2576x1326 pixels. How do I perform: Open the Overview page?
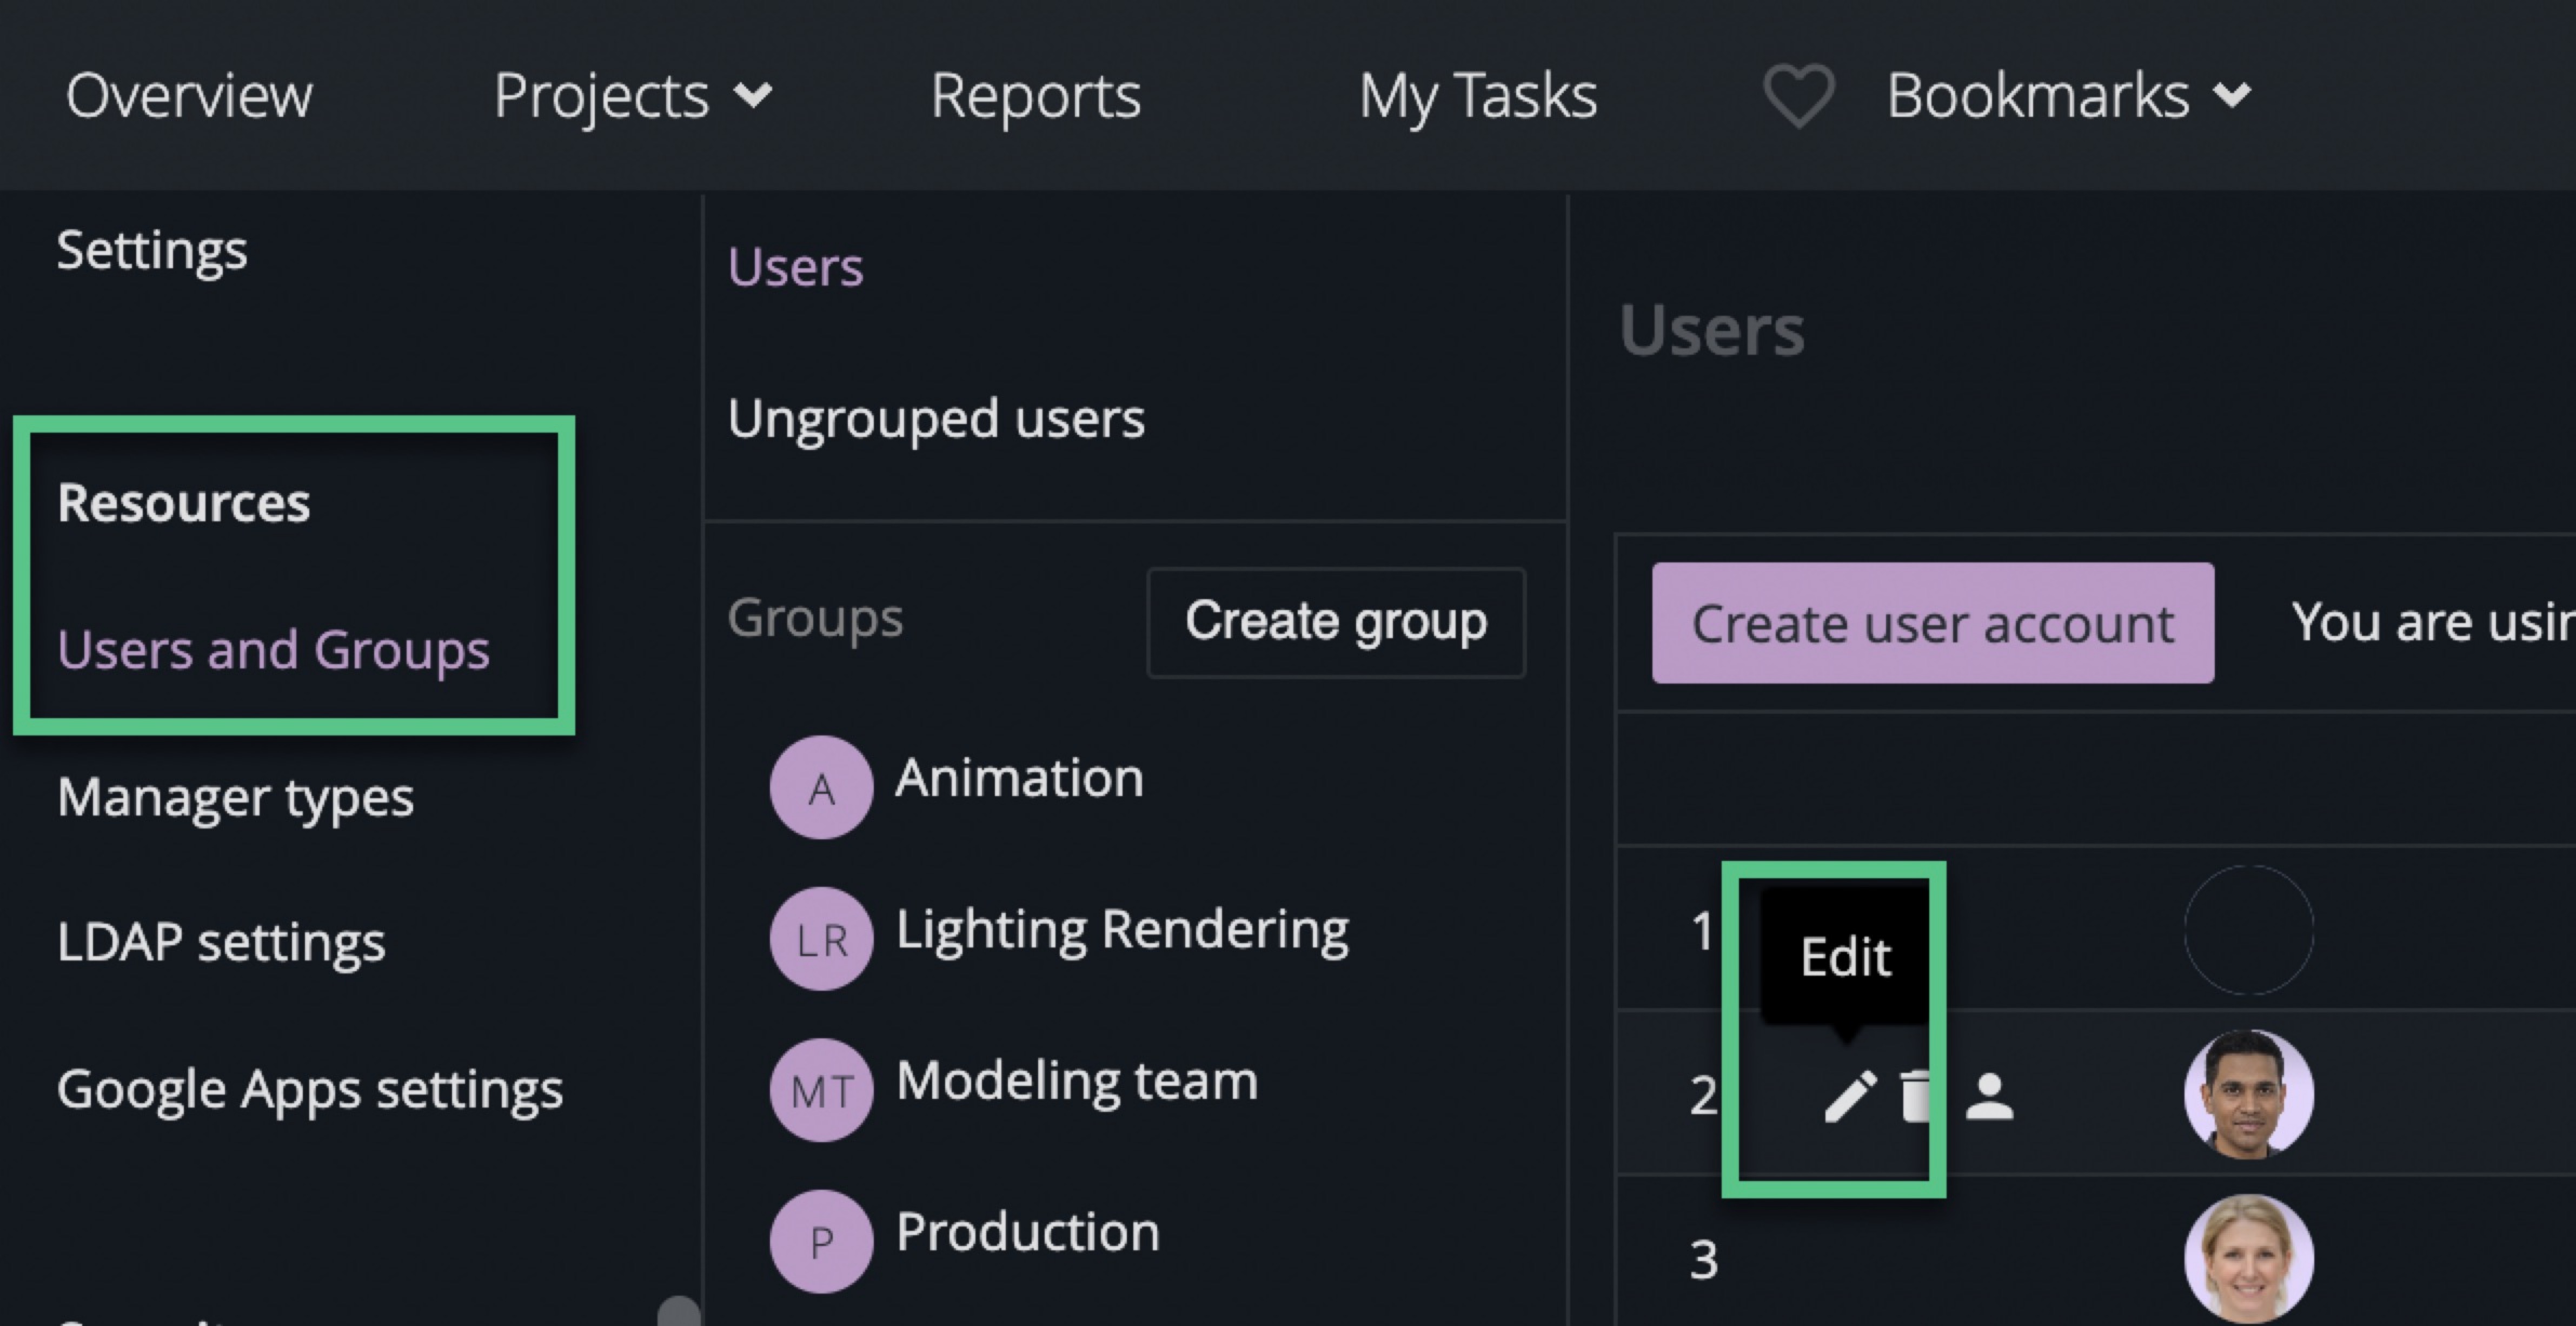click(189, 96)
